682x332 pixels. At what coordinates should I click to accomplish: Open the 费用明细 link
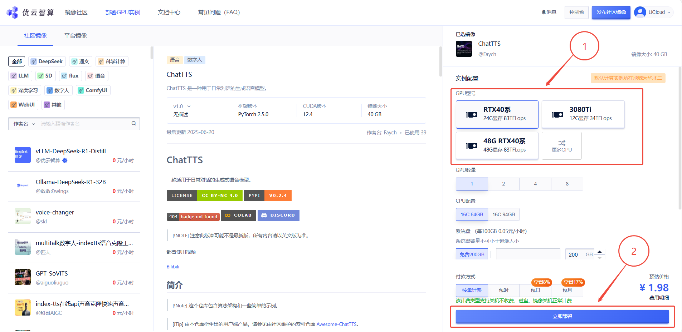(659, 298)
